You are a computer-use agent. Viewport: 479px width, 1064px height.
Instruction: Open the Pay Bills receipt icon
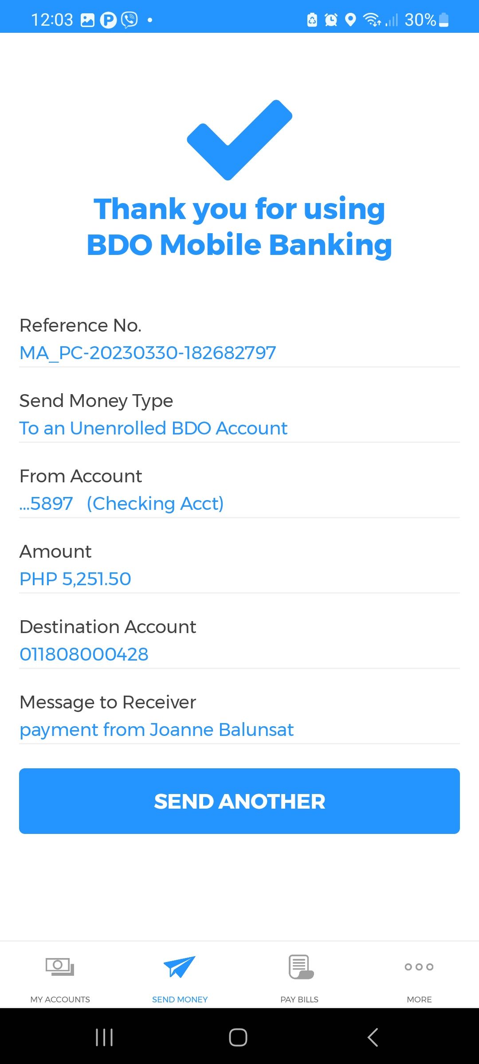(301, 966)
